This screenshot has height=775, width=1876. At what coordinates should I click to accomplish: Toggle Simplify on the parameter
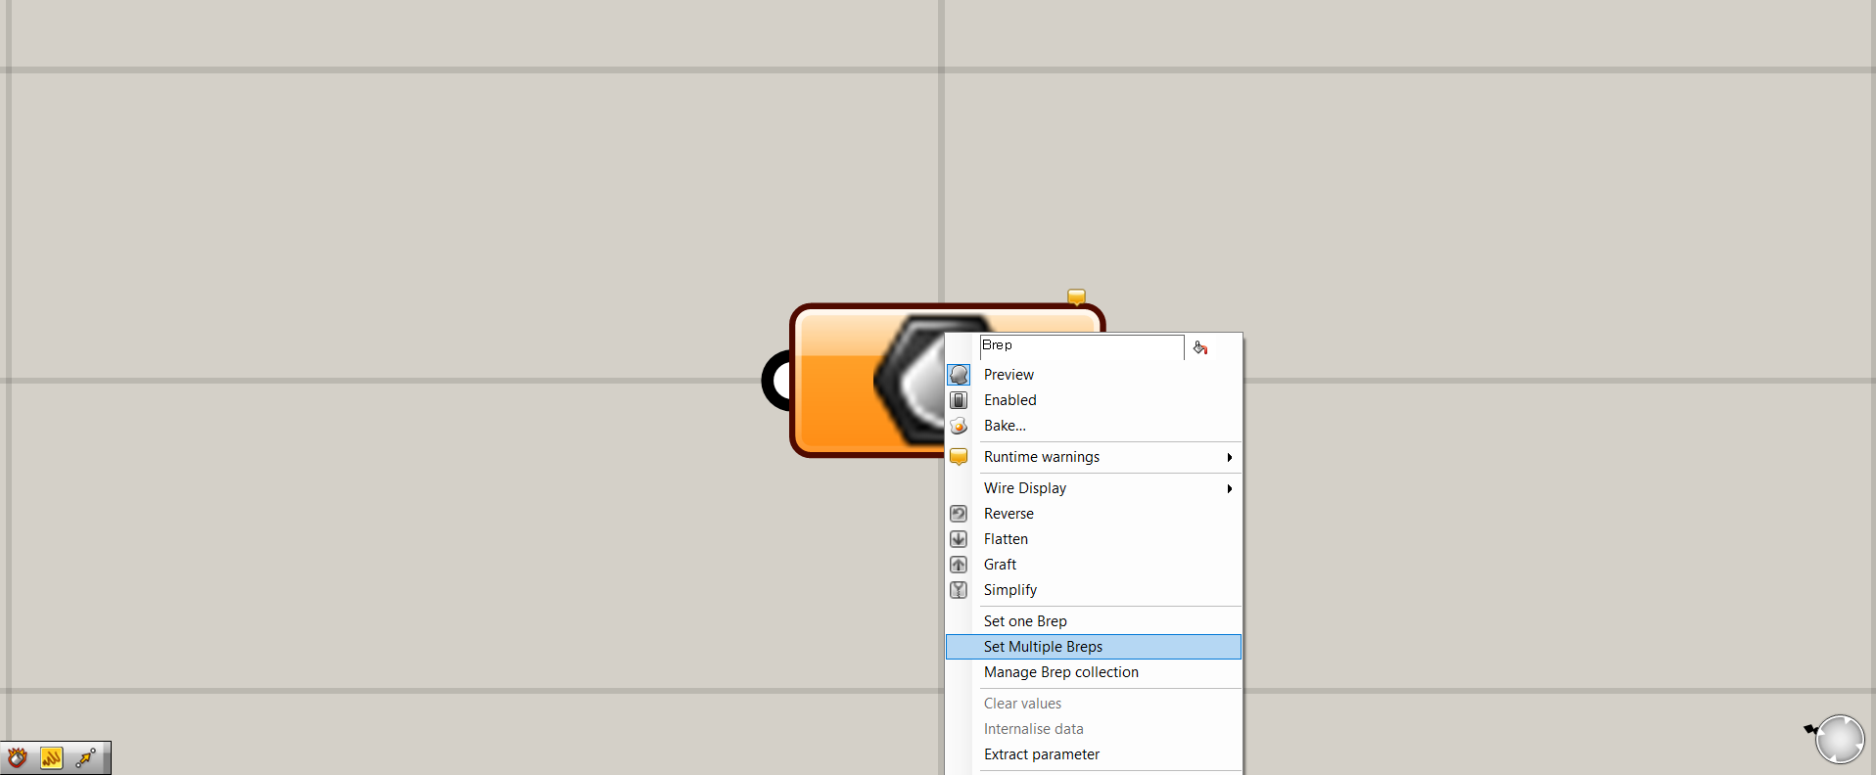pyautogui.click(x=1093, y=590)
